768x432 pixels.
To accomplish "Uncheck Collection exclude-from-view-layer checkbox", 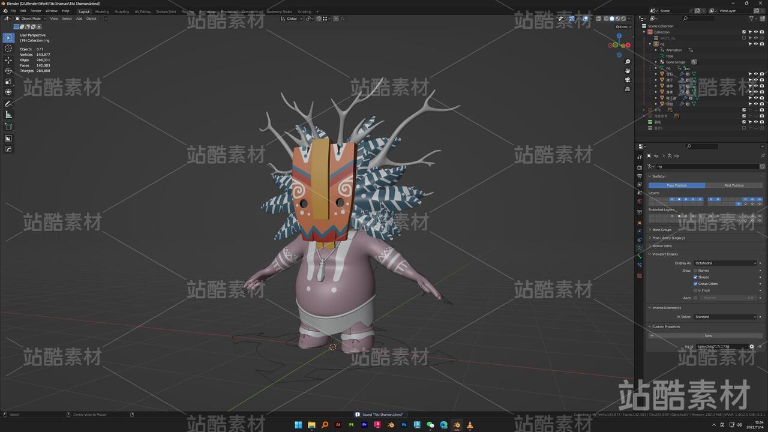I will (x=744, y=32).
